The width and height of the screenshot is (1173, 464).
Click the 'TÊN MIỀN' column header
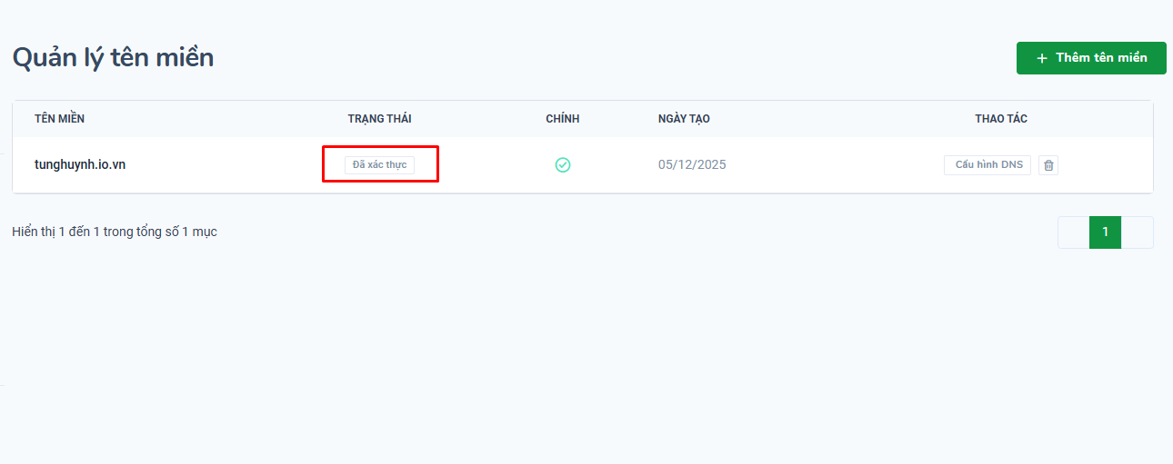pos(60,119)
